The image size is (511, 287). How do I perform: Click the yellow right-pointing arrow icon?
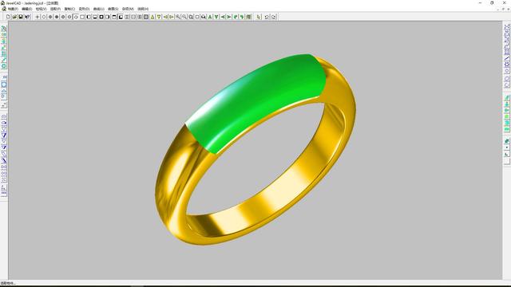pyautogui.click(x=172, y=17)
